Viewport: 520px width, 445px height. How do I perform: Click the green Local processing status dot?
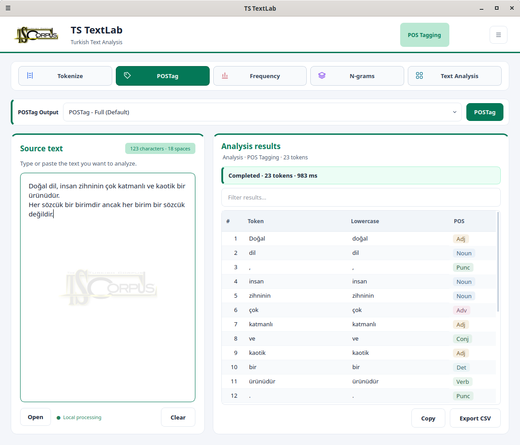59,417
